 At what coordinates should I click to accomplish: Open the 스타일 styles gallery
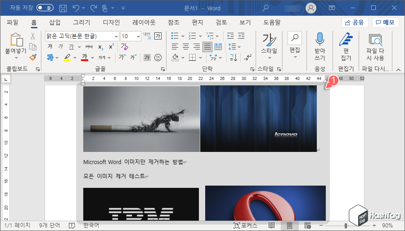point(269,47)
